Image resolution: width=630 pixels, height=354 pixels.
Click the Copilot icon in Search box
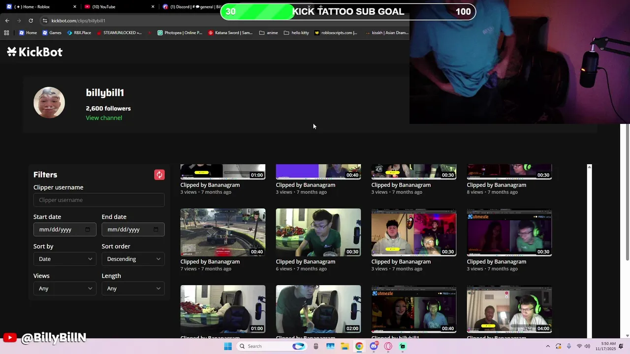click(x=298, y=346)
